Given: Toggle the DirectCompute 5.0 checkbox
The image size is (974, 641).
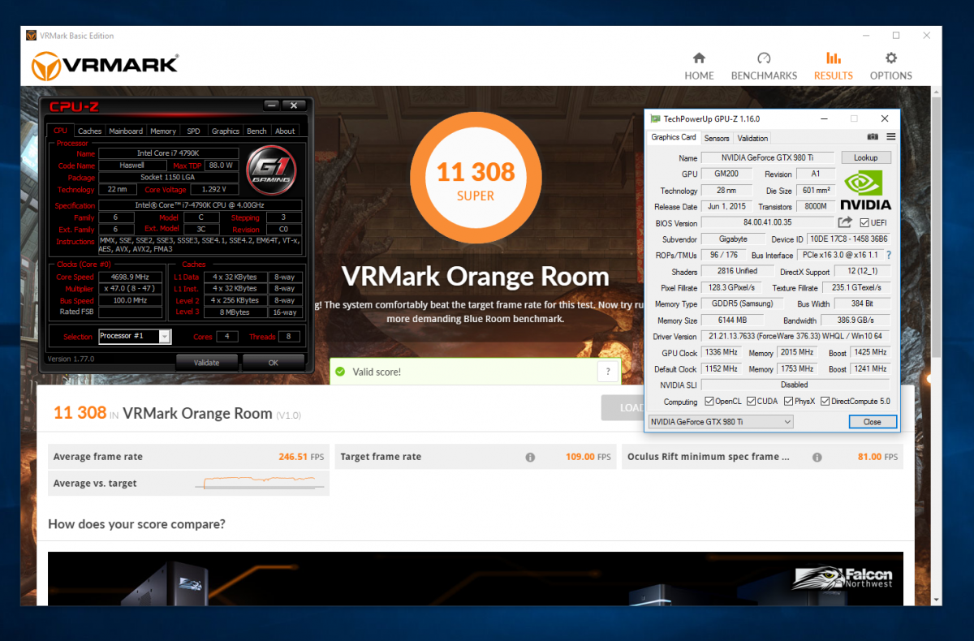Looking at the screenshot, I should click(825, 401).
